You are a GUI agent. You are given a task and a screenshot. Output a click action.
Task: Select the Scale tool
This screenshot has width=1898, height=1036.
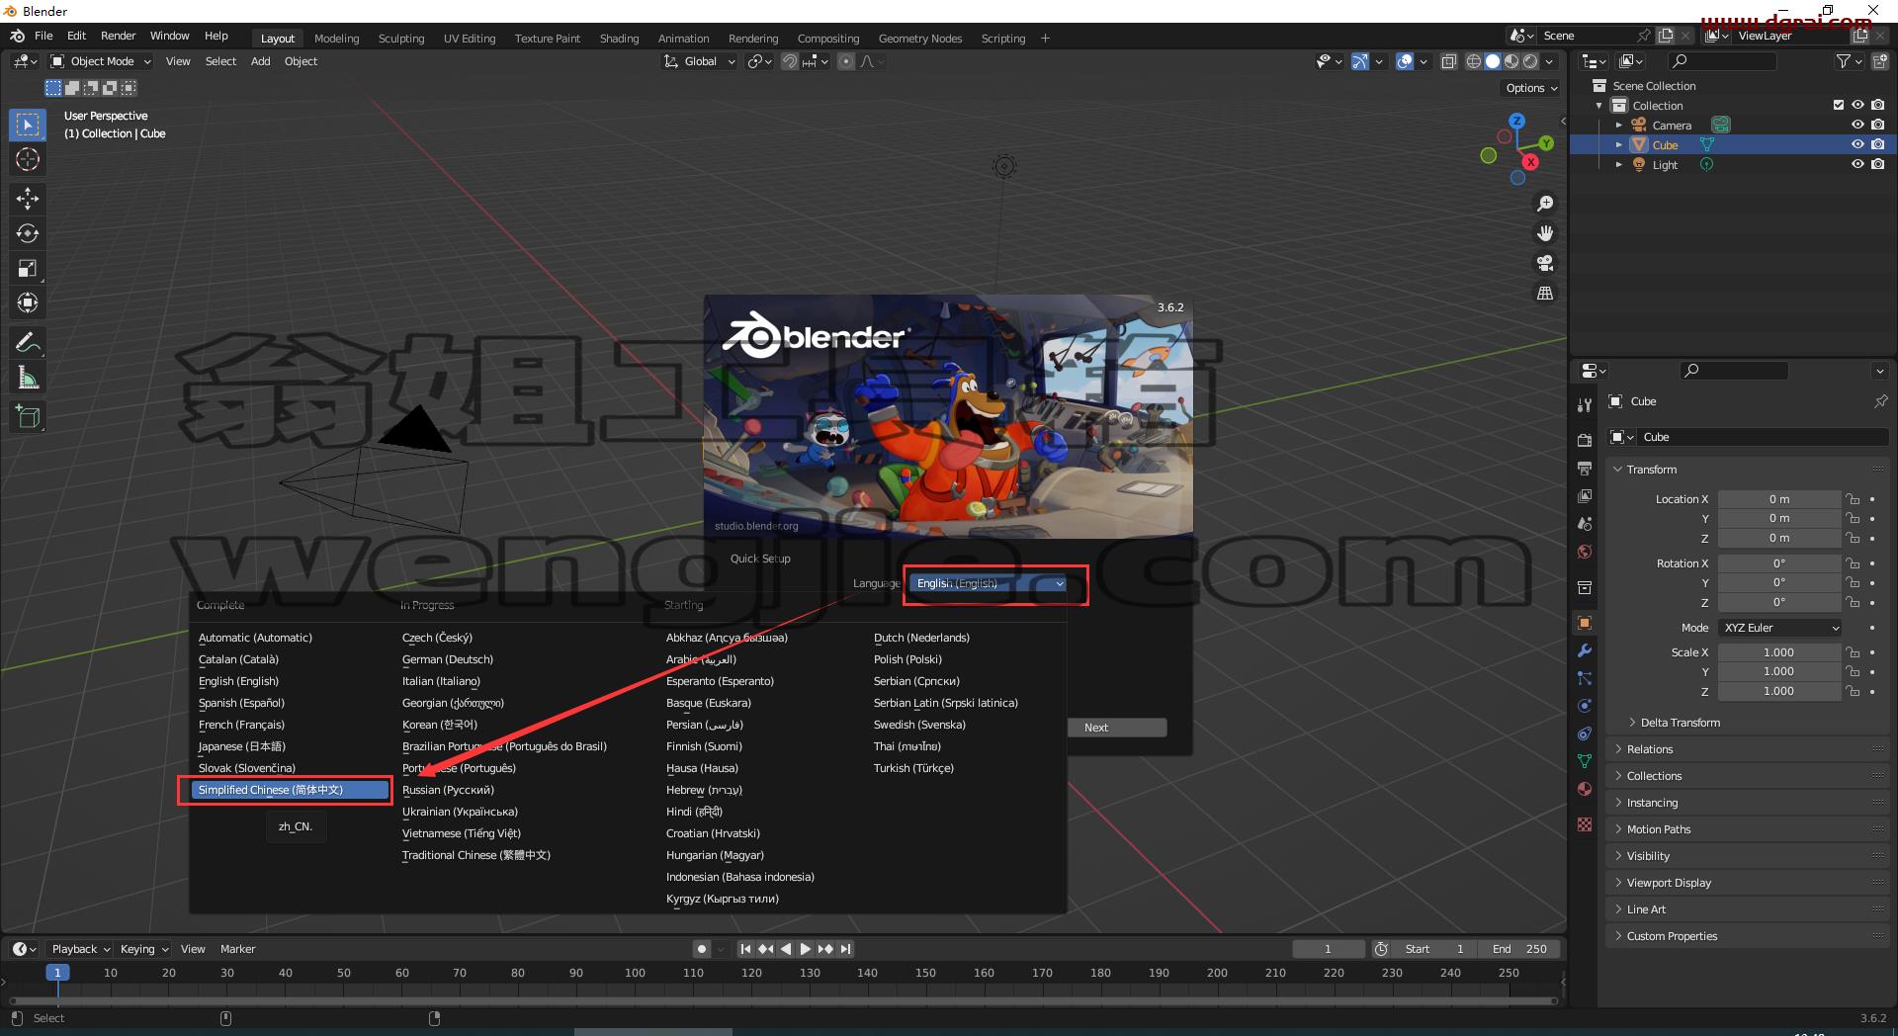[28, 268]
